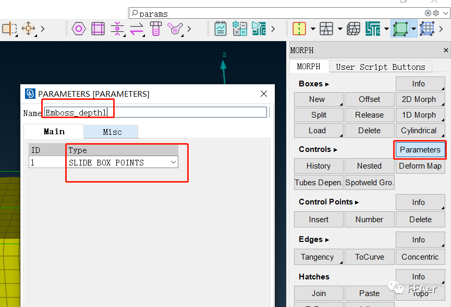Click the 2D Morph button
451x307 pixels.
[420, 99]
